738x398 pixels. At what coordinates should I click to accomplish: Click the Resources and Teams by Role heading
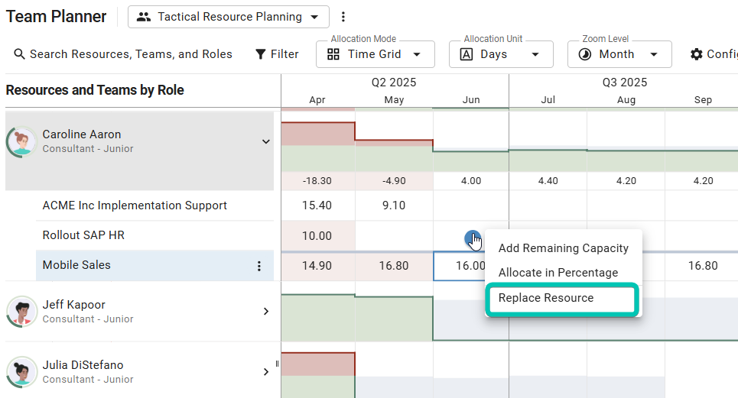(x=95, y=89)
